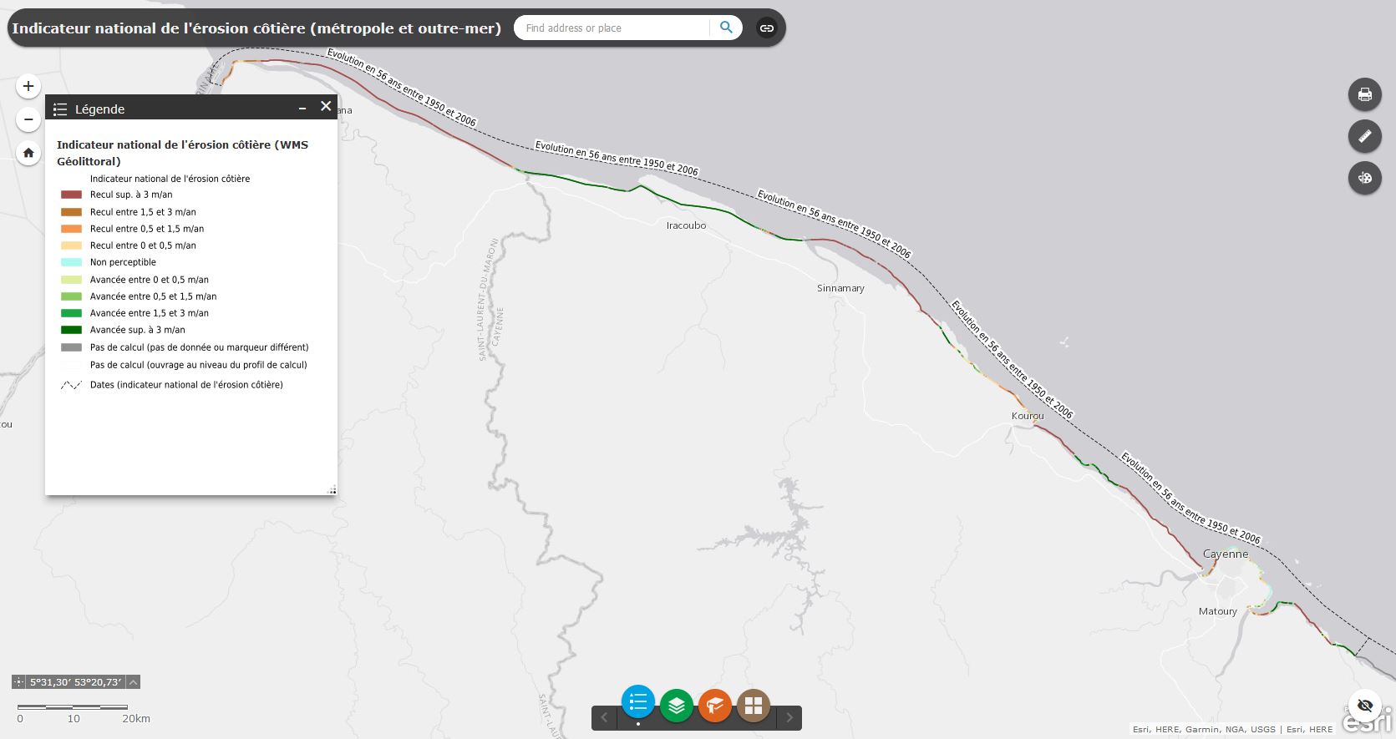This screenshot has height=739, width=1396.
Task: Click the link share icon in header
Action: pyautogui.click(x=766, y=28)
